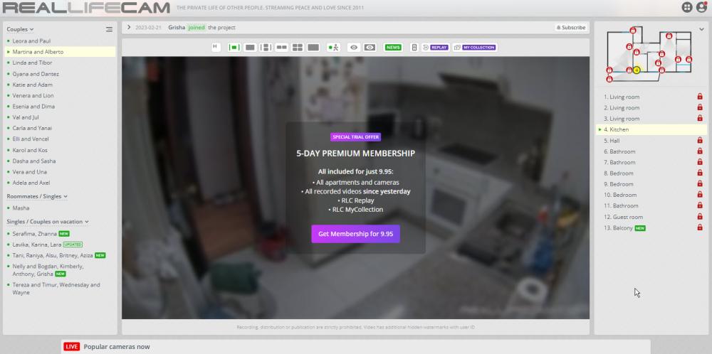Image resolution: width=712 pixels, height=354 pixels.
Task: Open the user account profile icon
Action: click(701, 7)
